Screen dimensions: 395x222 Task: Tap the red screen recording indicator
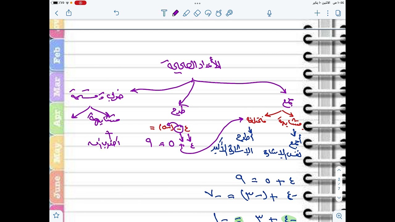point(81,3)
